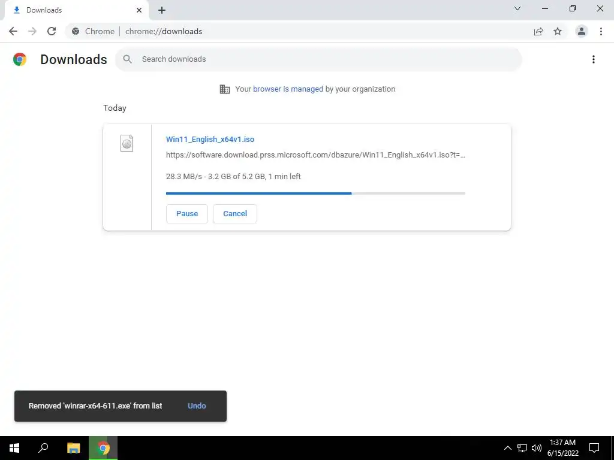Click the "Removed 'winrar-x64-611.exe' from list" message
Image resolution: width=614 pixels, height=460 pixels.
[95, 406]
